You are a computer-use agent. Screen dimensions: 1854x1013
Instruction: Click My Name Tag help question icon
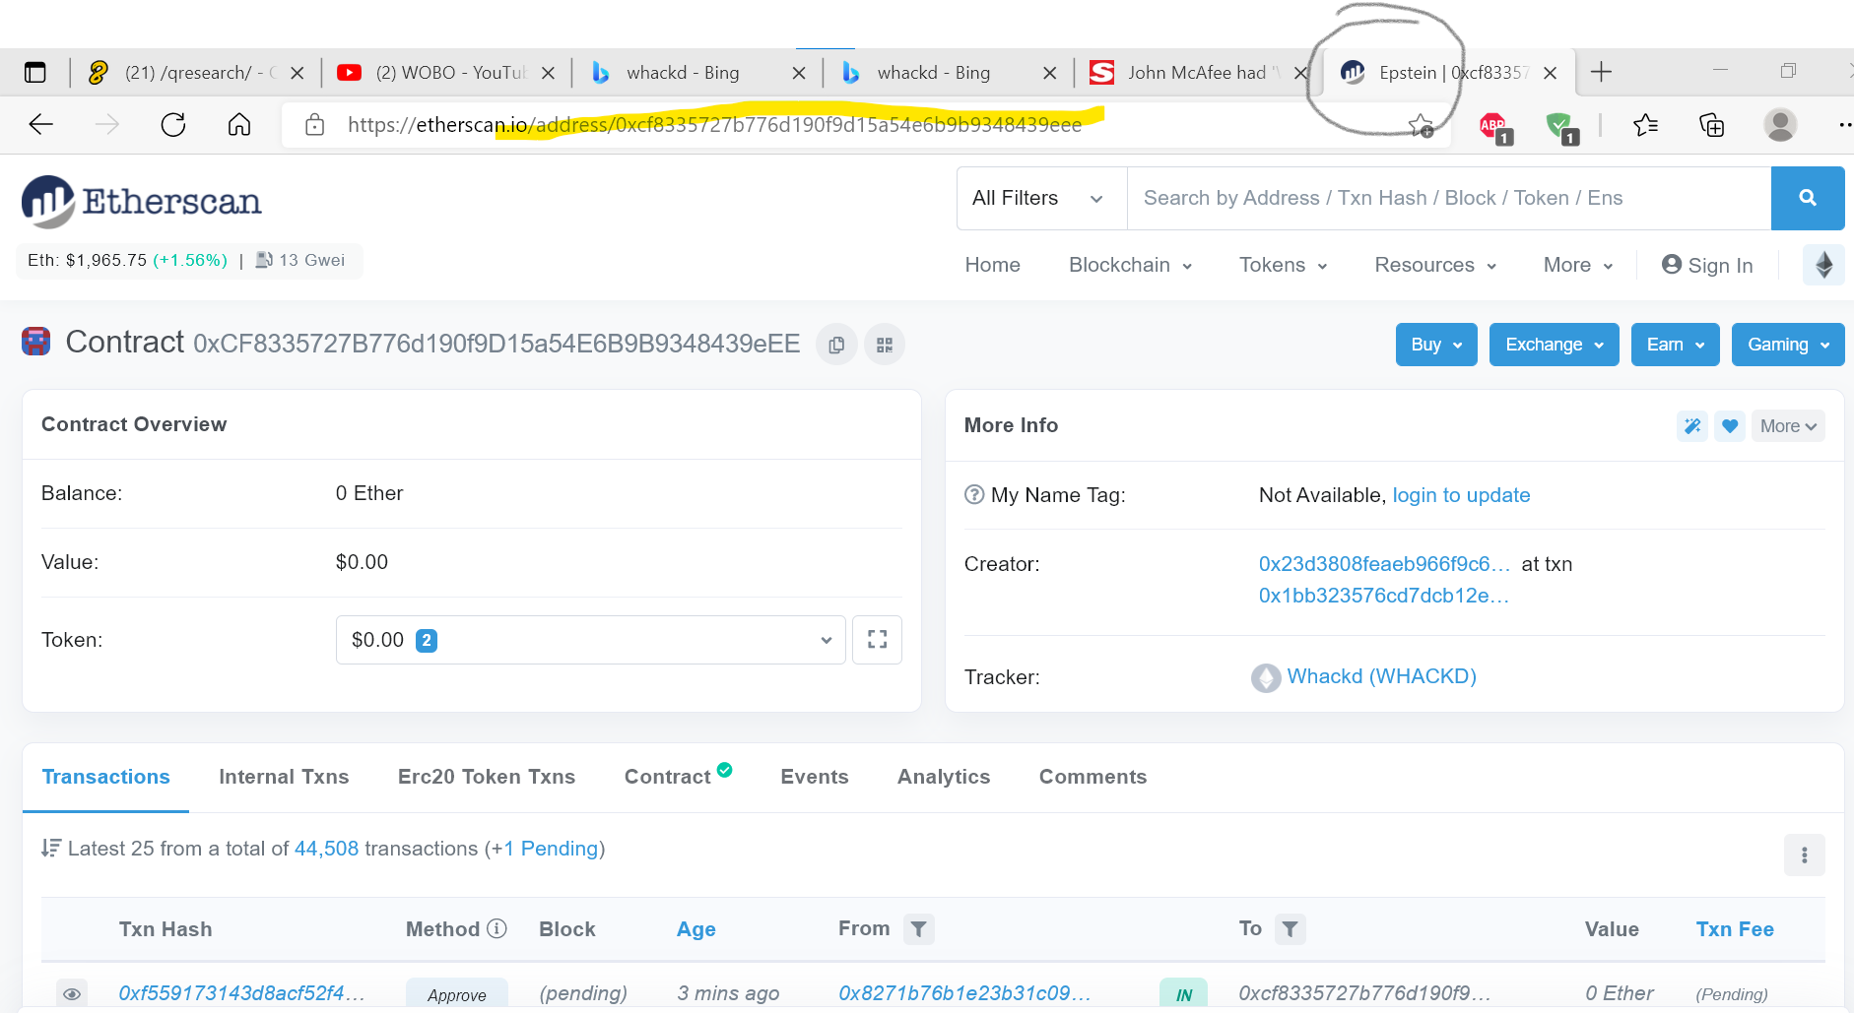(974, 494)
